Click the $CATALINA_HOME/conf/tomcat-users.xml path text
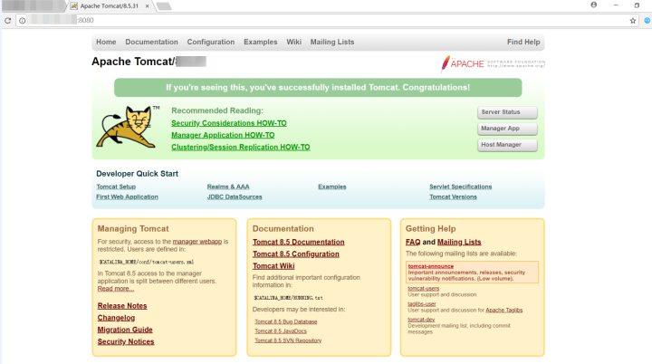The image size is (652, 364). tap(146, 263)
